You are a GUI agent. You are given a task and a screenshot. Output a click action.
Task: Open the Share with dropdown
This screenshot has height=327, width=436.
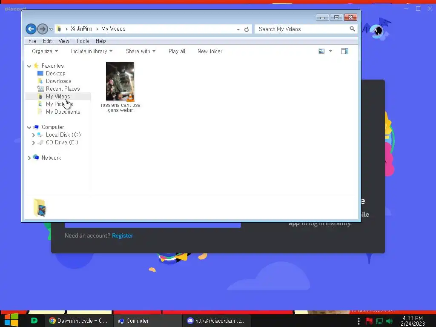pos(141,51)
